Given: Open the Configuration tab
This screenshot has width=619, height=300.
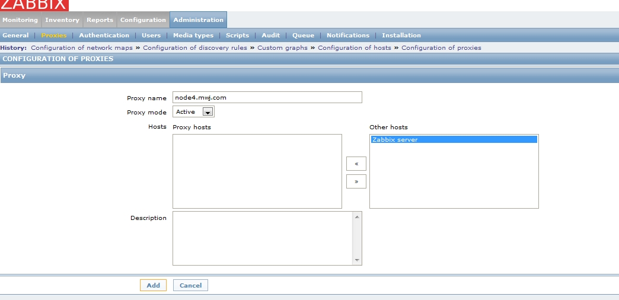Looking at the screenshot, I should pos(143,20).
